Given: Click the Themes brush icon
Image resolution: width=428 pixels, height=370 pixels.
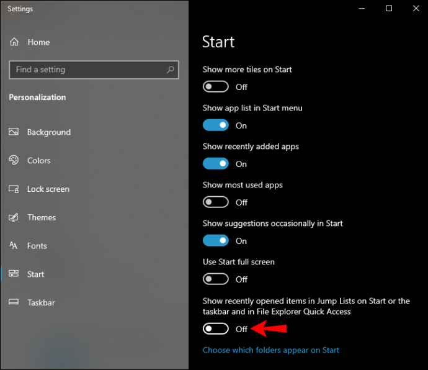Looking at the screenshot, I should tap(14, 217).
